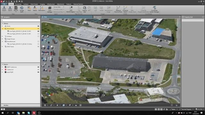
Task: Toggle visibility eye for Points
Action: (x=38, y=26)
